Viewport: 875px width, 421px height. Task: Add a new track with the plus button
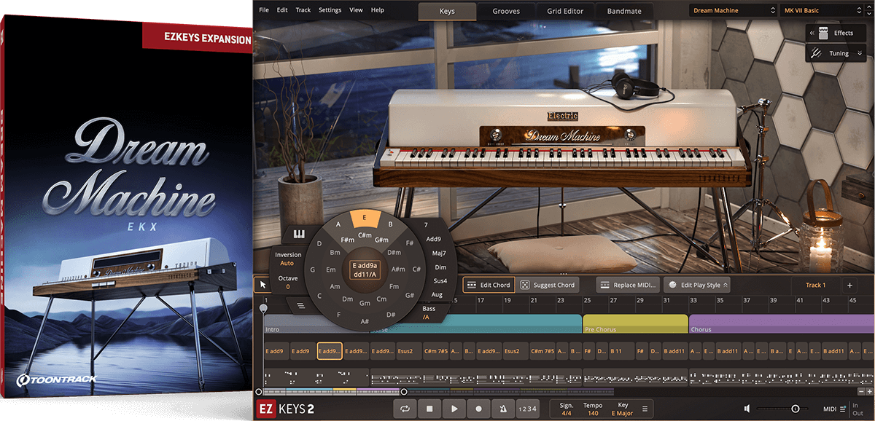click(849, 286)
